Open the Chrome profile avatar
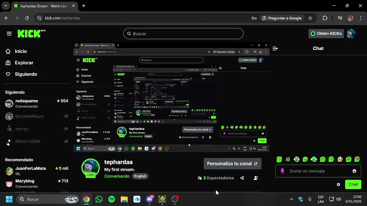This screenshot has height=206, width=367. pos(350,18)
